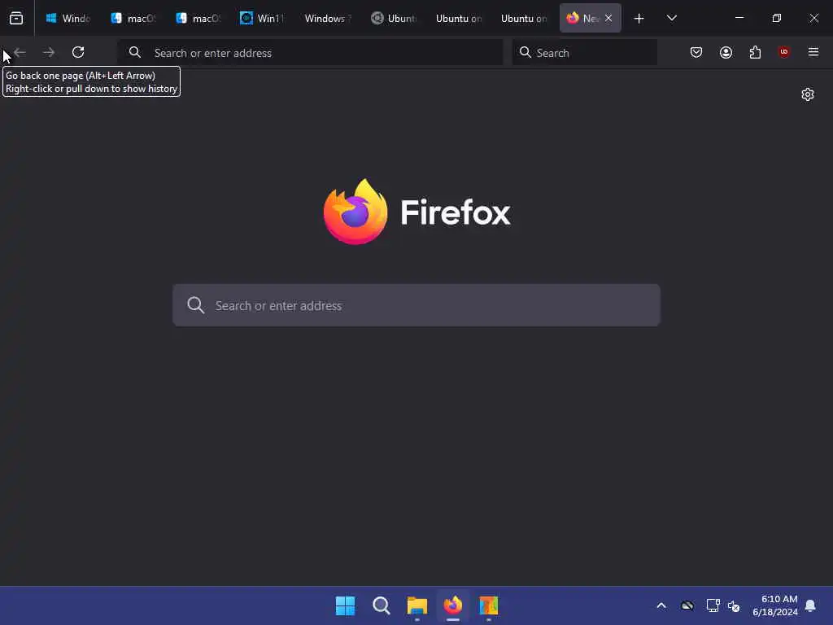
Task: Click the magnifier icon in the center search box
Action: click(195, 305)
